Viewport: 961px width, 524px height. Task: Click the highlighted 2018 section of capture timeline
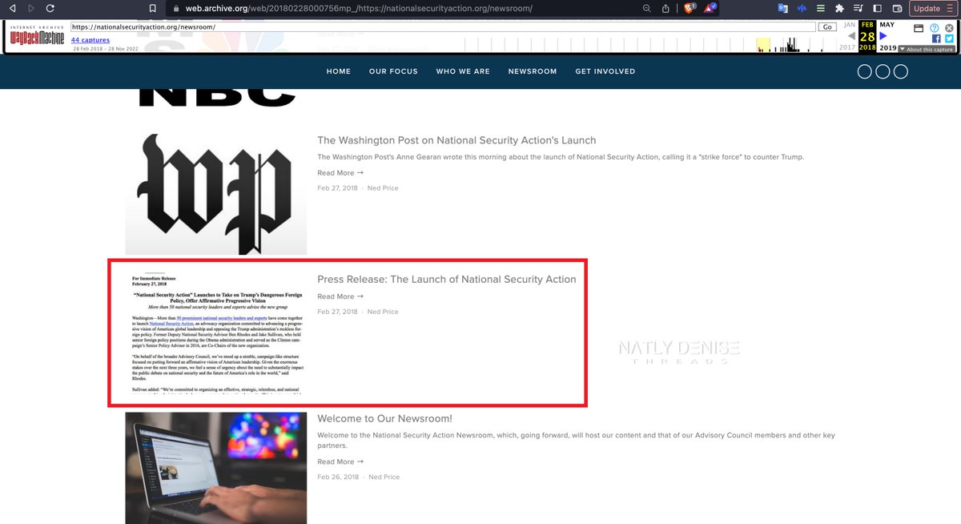[x=763, y=45]
